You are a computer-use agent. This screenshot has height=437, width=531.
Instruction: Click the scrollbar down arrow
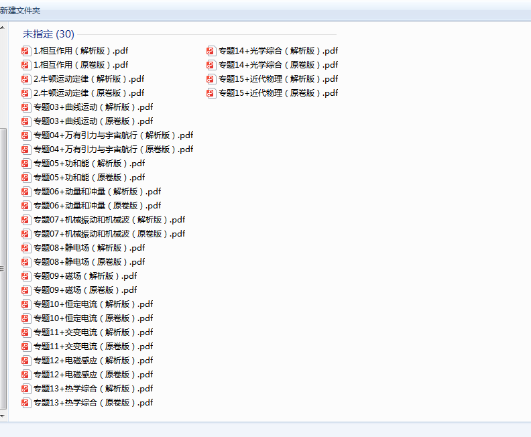(x=3, y=416)
